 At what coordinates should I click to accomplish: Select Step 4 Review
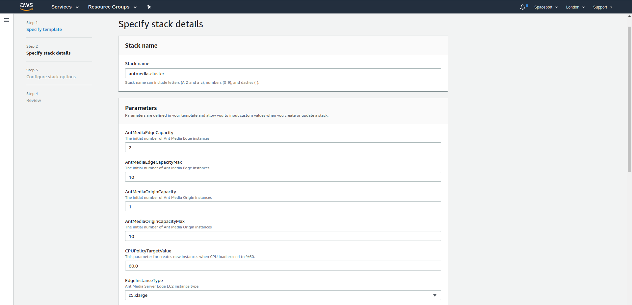coord(34,100)
